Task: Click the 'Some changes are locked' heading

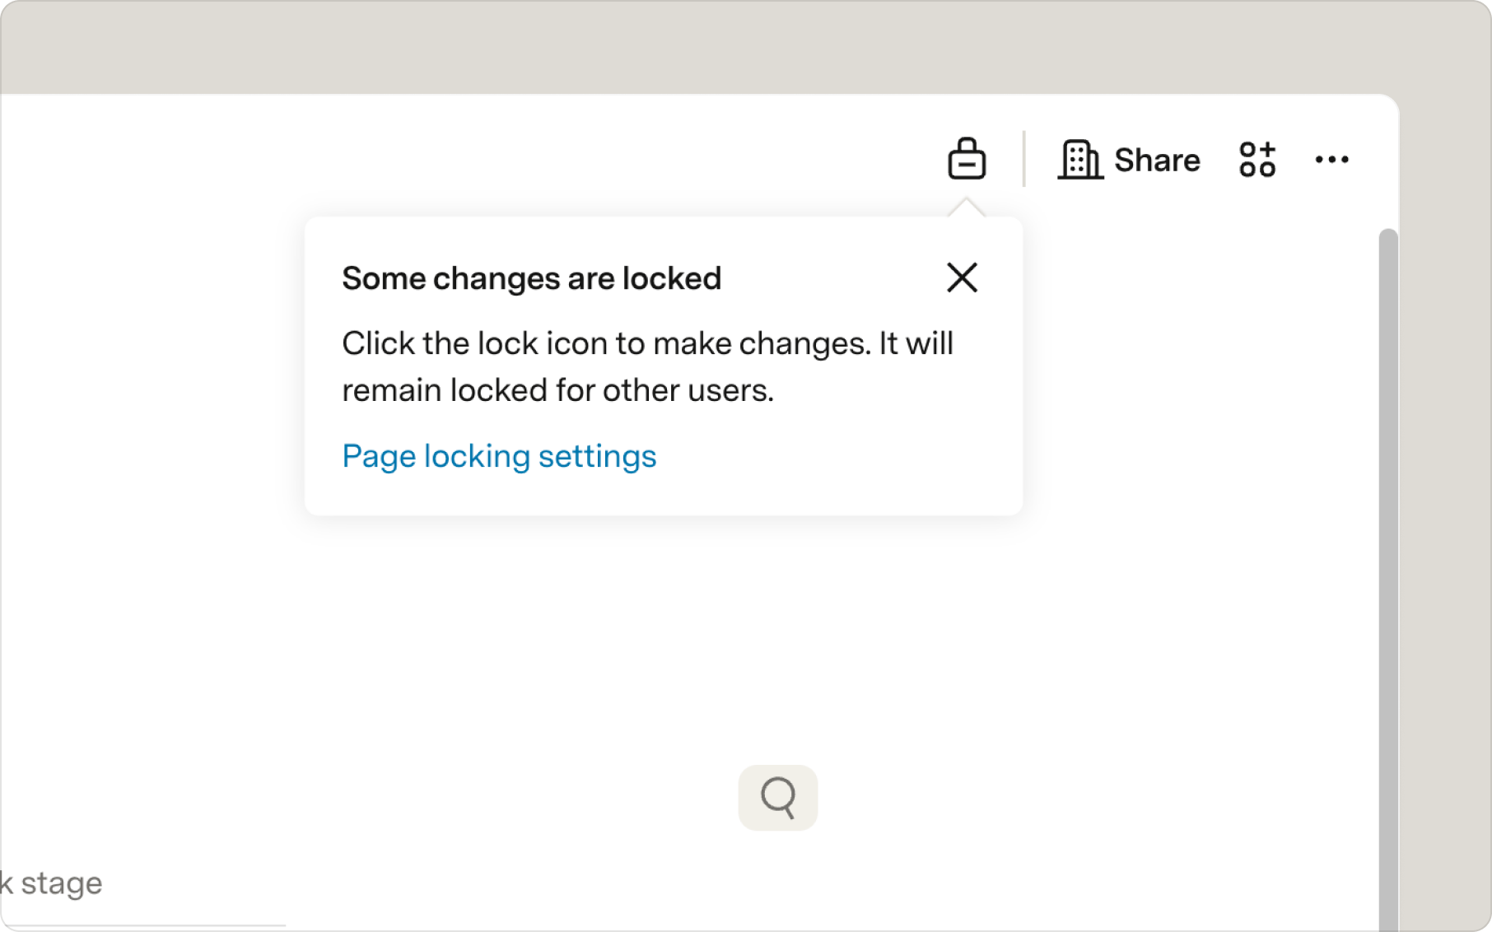Action: coord(531,278)
